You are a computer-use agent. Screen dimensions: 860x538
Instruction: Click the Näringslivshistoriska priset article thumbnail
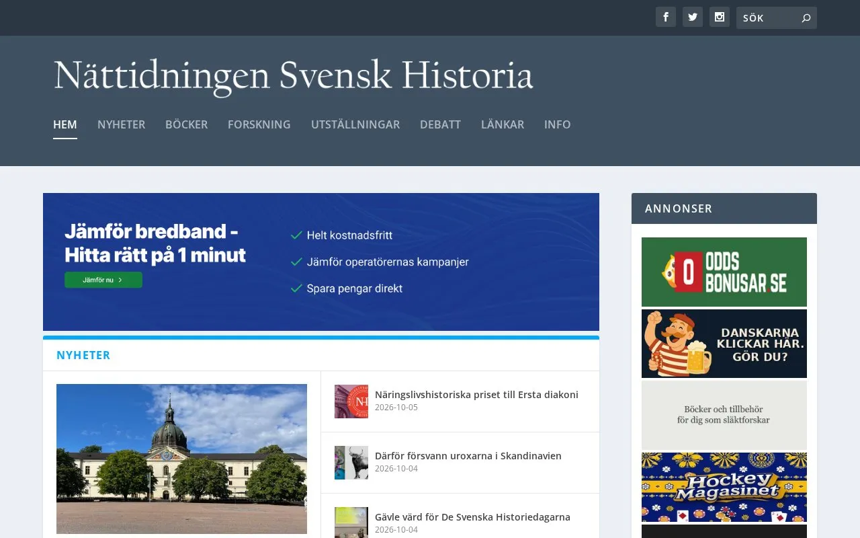[351, 401]
